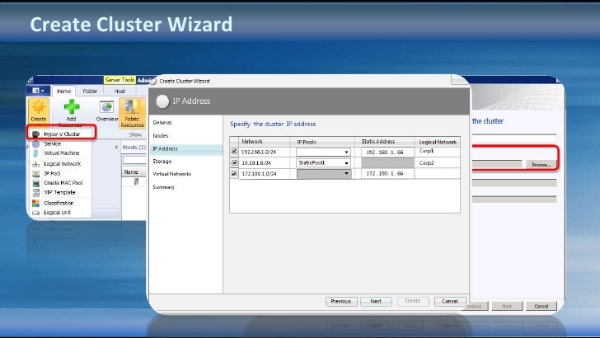Switch to the Home ribbon tab
600x338 pixels.
(64, 92)
